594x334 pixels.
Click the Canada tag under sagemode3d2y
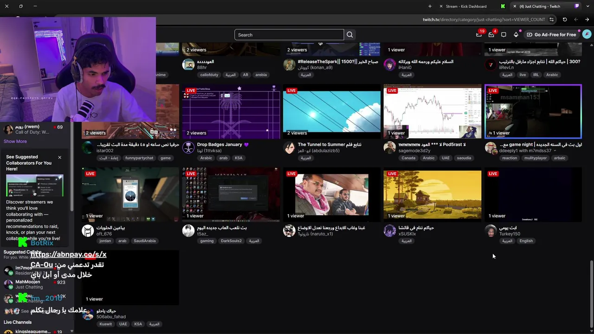tap(408, 158)
